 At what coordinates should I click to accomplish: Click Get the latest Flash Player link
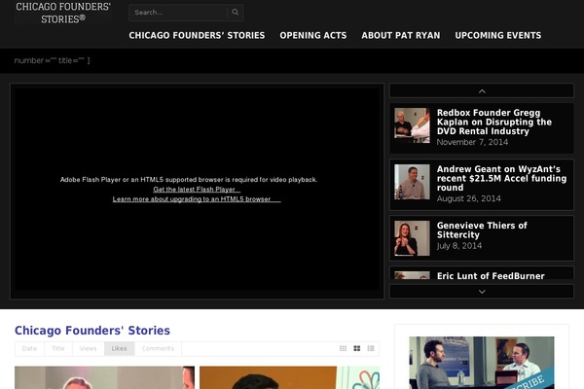(x=197, y=190)
